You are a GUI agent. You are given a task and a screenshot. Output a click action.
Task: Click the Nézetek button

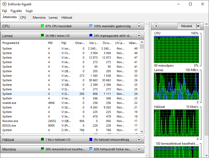(187, 26)
